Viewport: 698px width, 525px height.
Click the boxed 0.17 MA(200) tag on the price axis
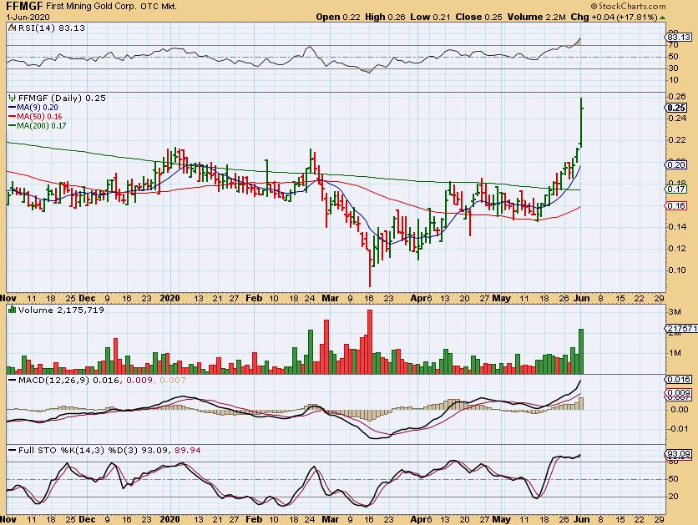pos(676,189)
